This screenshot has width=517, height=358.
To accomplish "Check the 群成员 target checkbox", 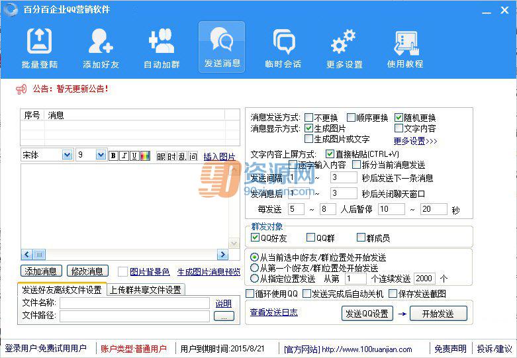I will point(361,238).
